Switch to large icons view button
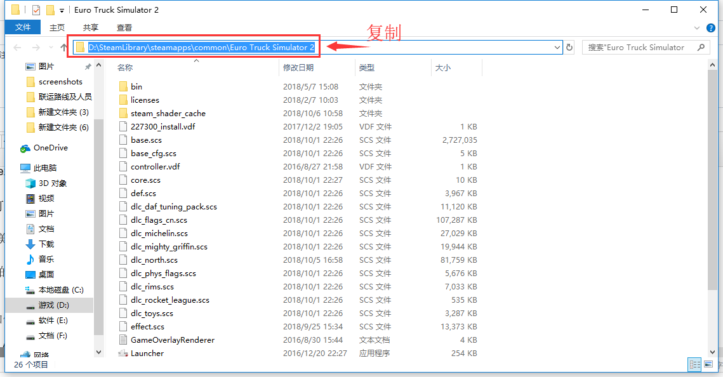 (708, 364)
